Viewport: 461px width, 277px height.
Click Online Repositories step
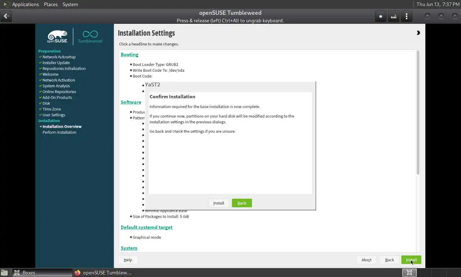coord(59,92)
